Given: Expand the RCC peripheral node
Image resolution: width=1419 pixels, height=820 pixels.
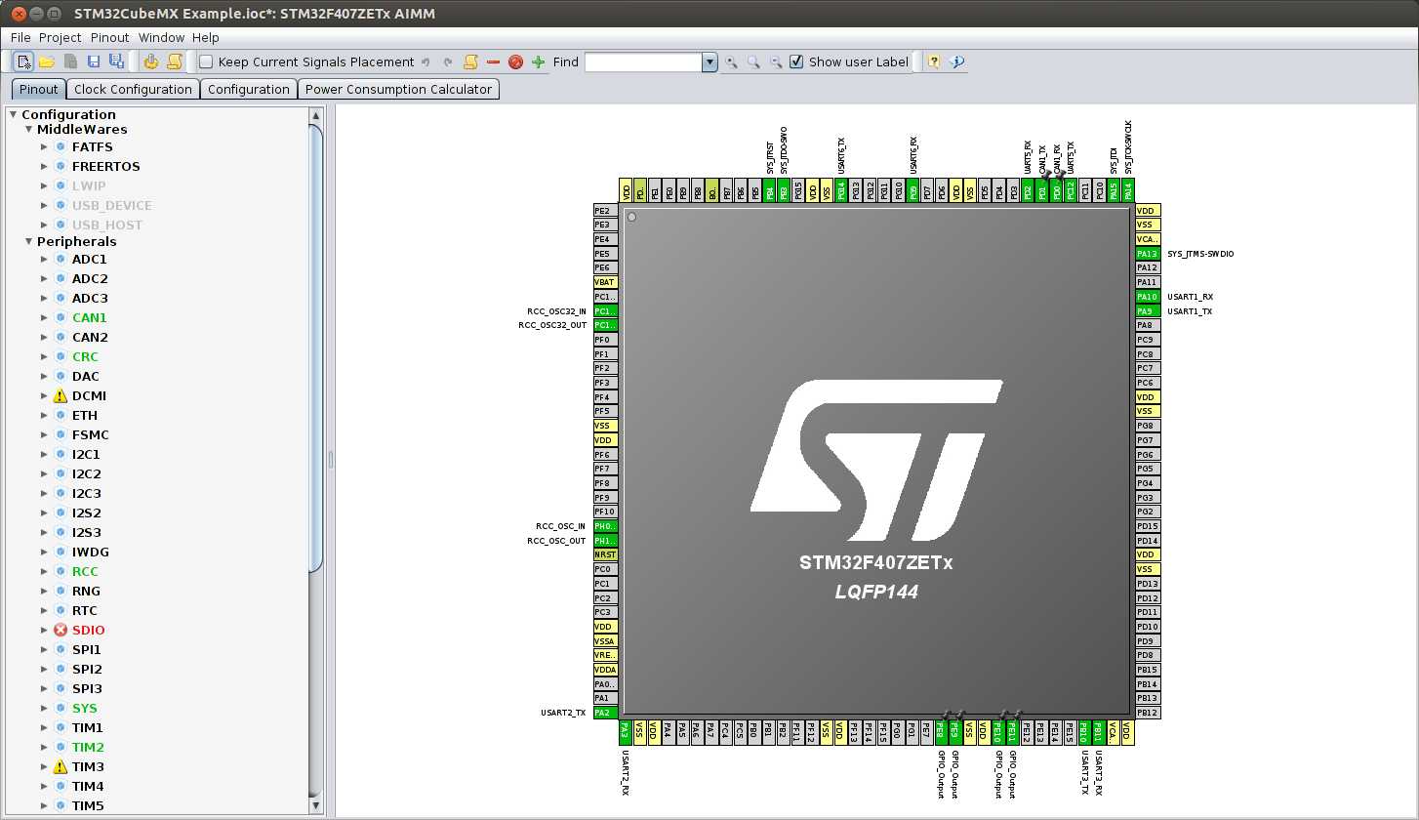Looking at the screenshot, I should point(44,571).
